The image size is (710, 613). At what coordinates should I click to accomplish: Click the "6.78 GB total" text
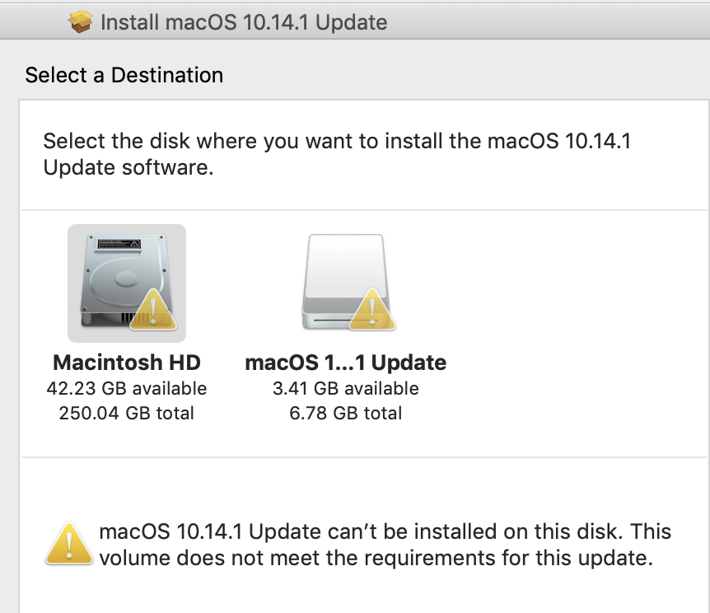pos(346,413)
